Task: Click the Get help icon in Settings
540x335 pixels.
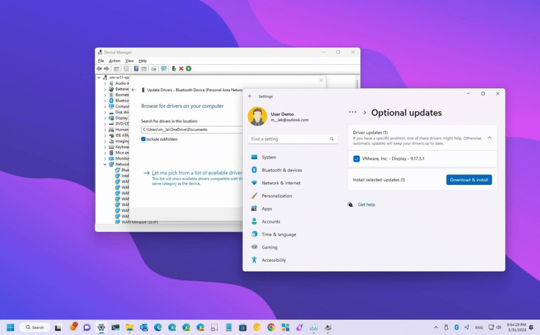Action: (x=350, y=204)
